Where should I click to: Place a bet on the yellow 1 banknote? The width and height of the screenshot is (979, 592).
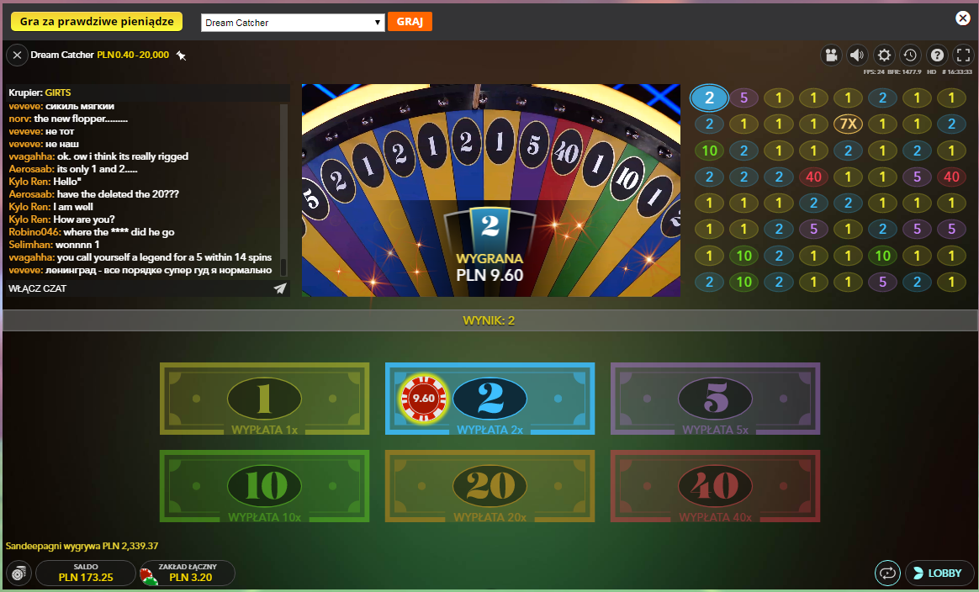264,399
